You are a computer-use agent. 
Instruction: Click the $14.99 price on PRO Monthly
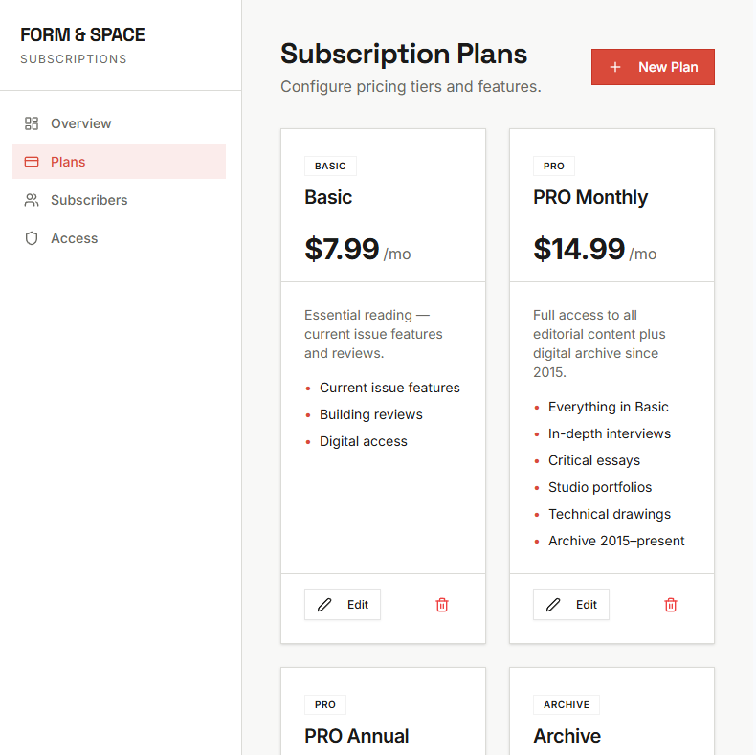[579, 249]
